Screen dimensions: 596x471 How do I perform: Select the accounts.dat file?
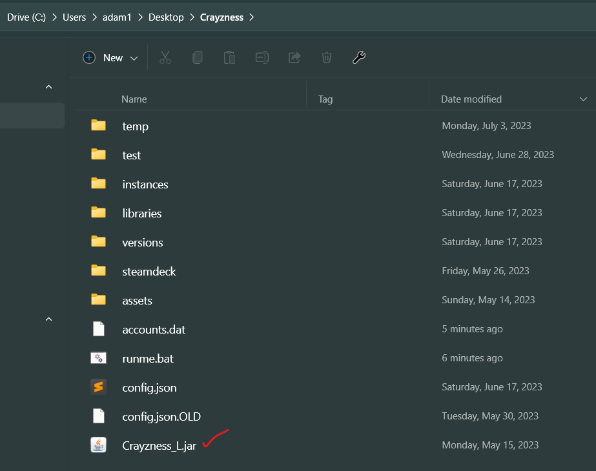(x=154, y=329)
